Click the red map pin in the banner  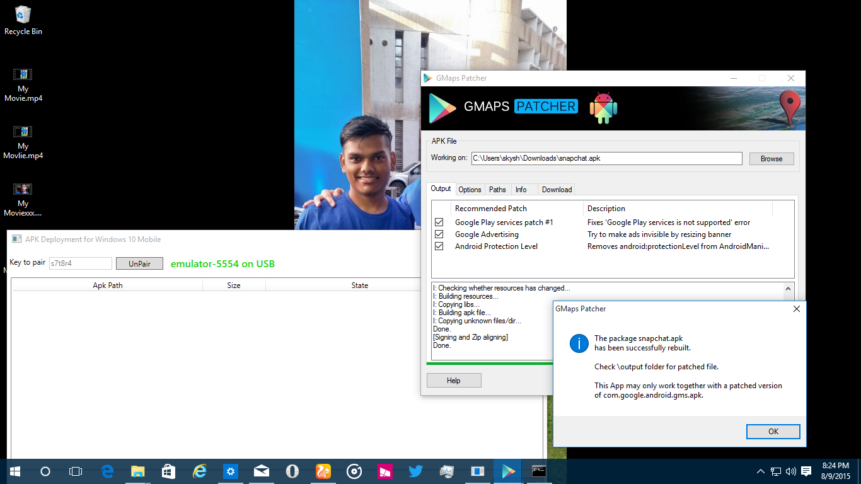(x=789, y=107)
